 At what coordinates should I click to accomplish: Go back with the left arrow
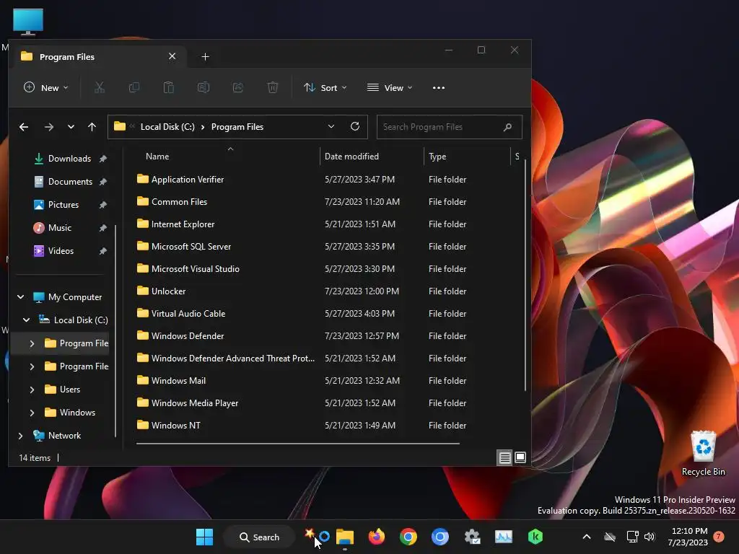point(24,127)
